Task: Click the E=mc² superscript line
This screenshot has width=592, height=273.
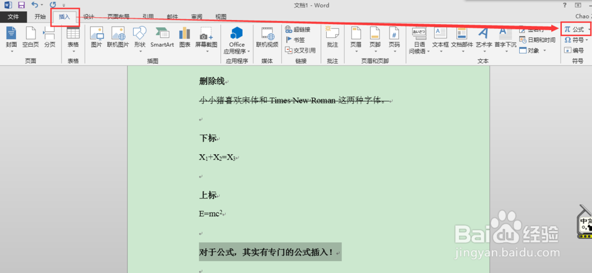Action: (x=211, y=214)
